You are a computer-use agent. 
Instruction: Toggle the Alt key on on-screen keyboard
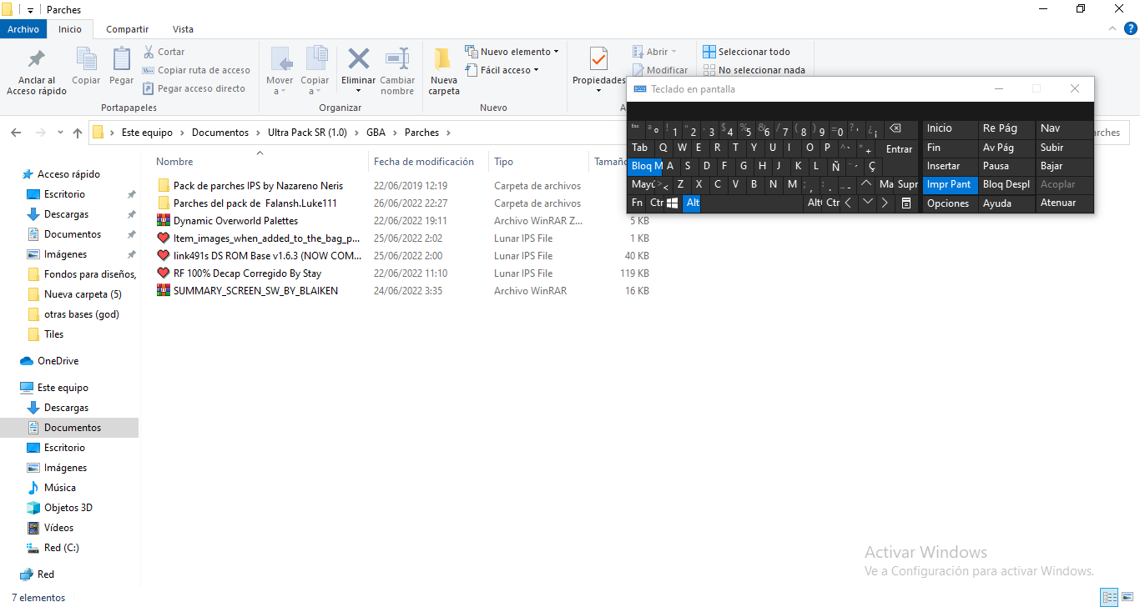pyautogui.click(x=692, y=203)
